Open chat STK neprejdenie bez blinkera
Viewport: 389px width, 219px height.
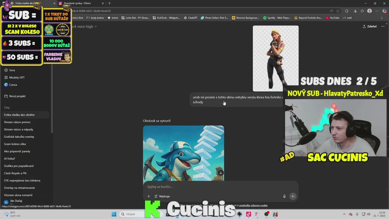[x=26, y=181]
